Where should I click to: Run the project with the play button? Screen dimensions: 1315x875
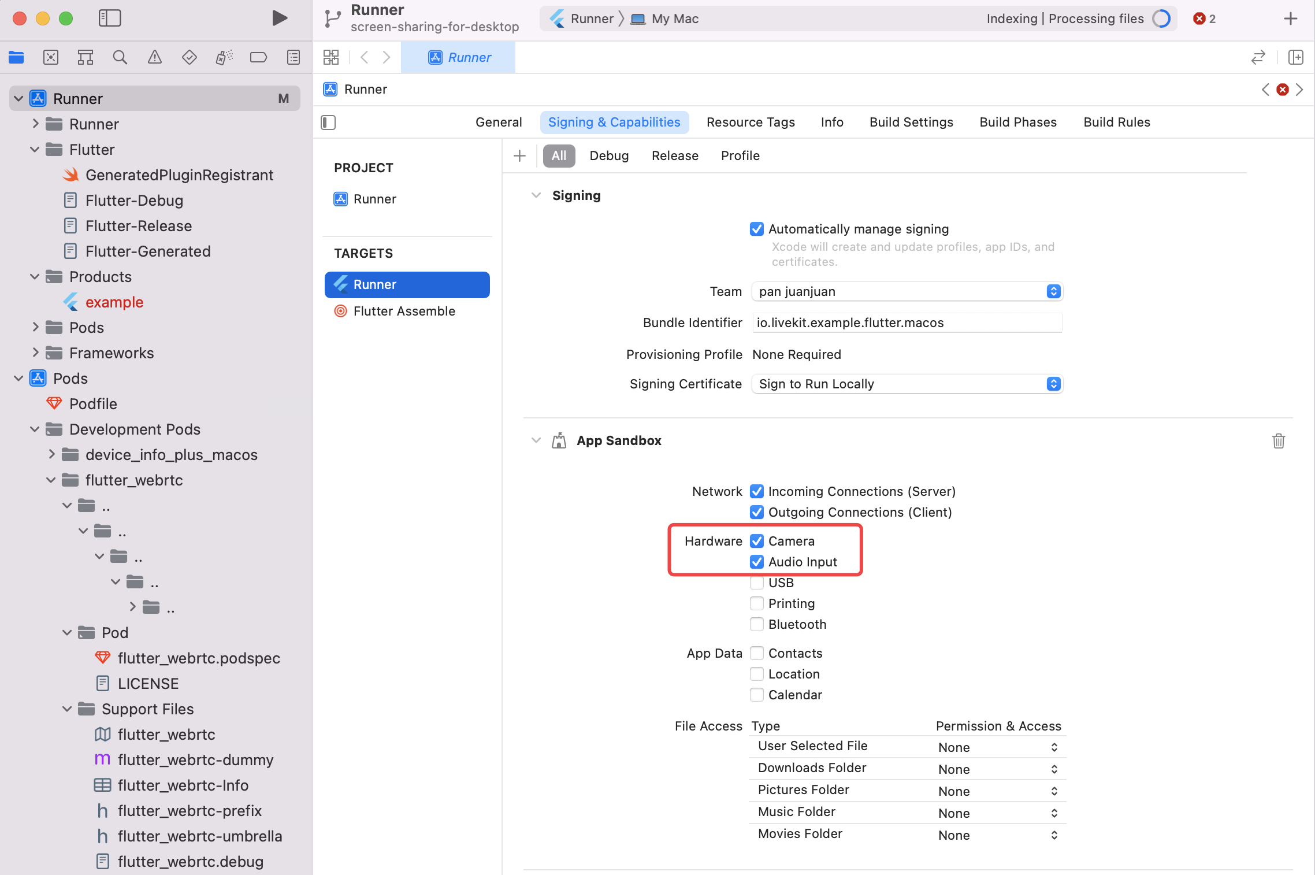(x=280, y=18)
